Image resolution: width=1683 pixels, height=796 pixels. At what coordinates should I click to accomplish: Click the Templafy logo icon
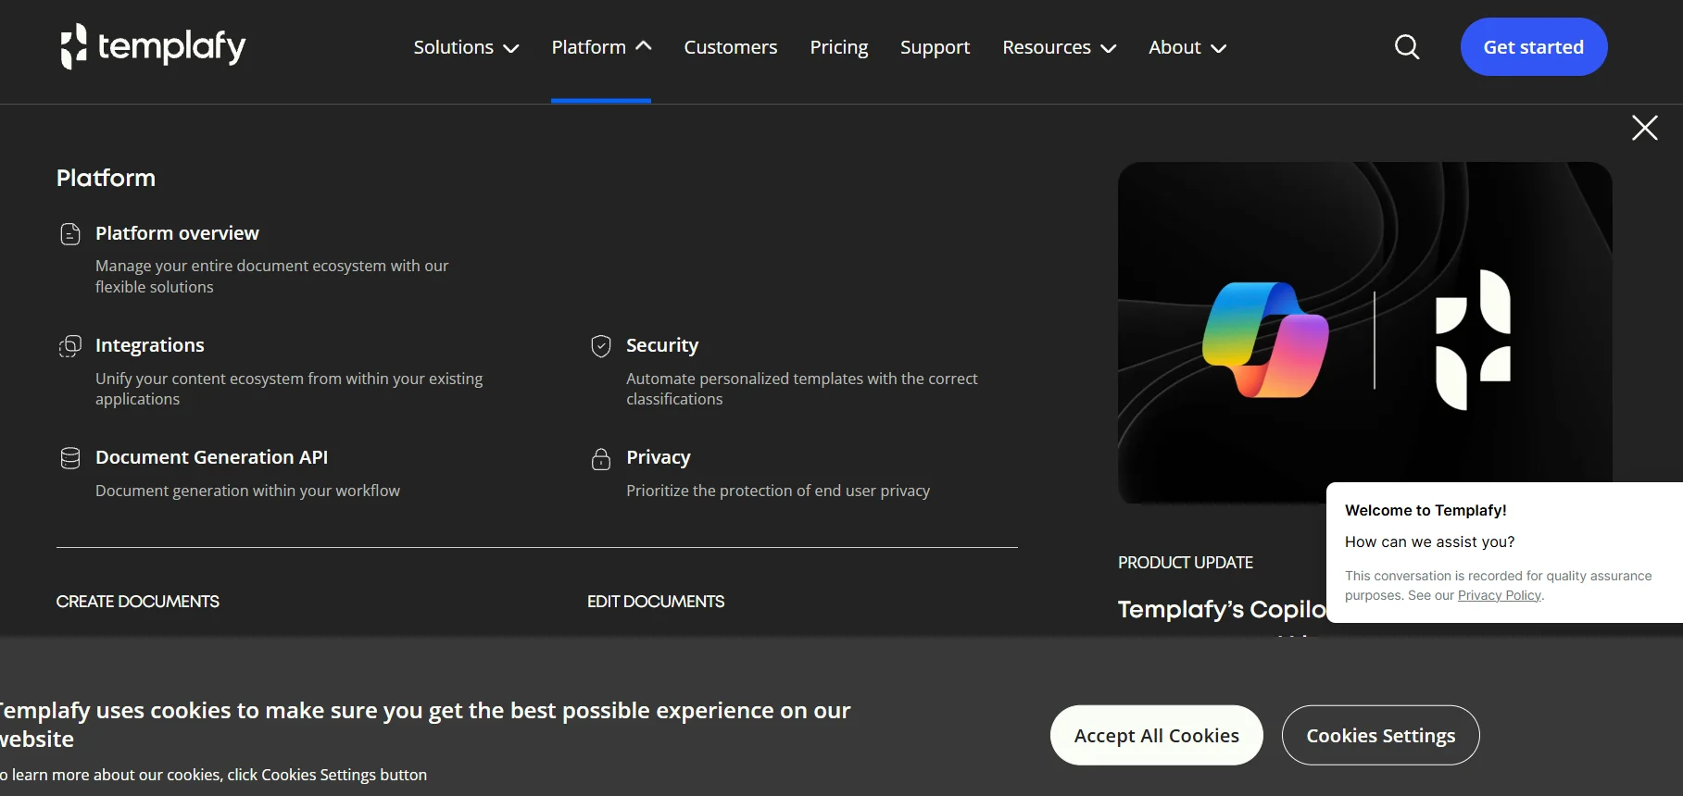click(x=74, y=46)
